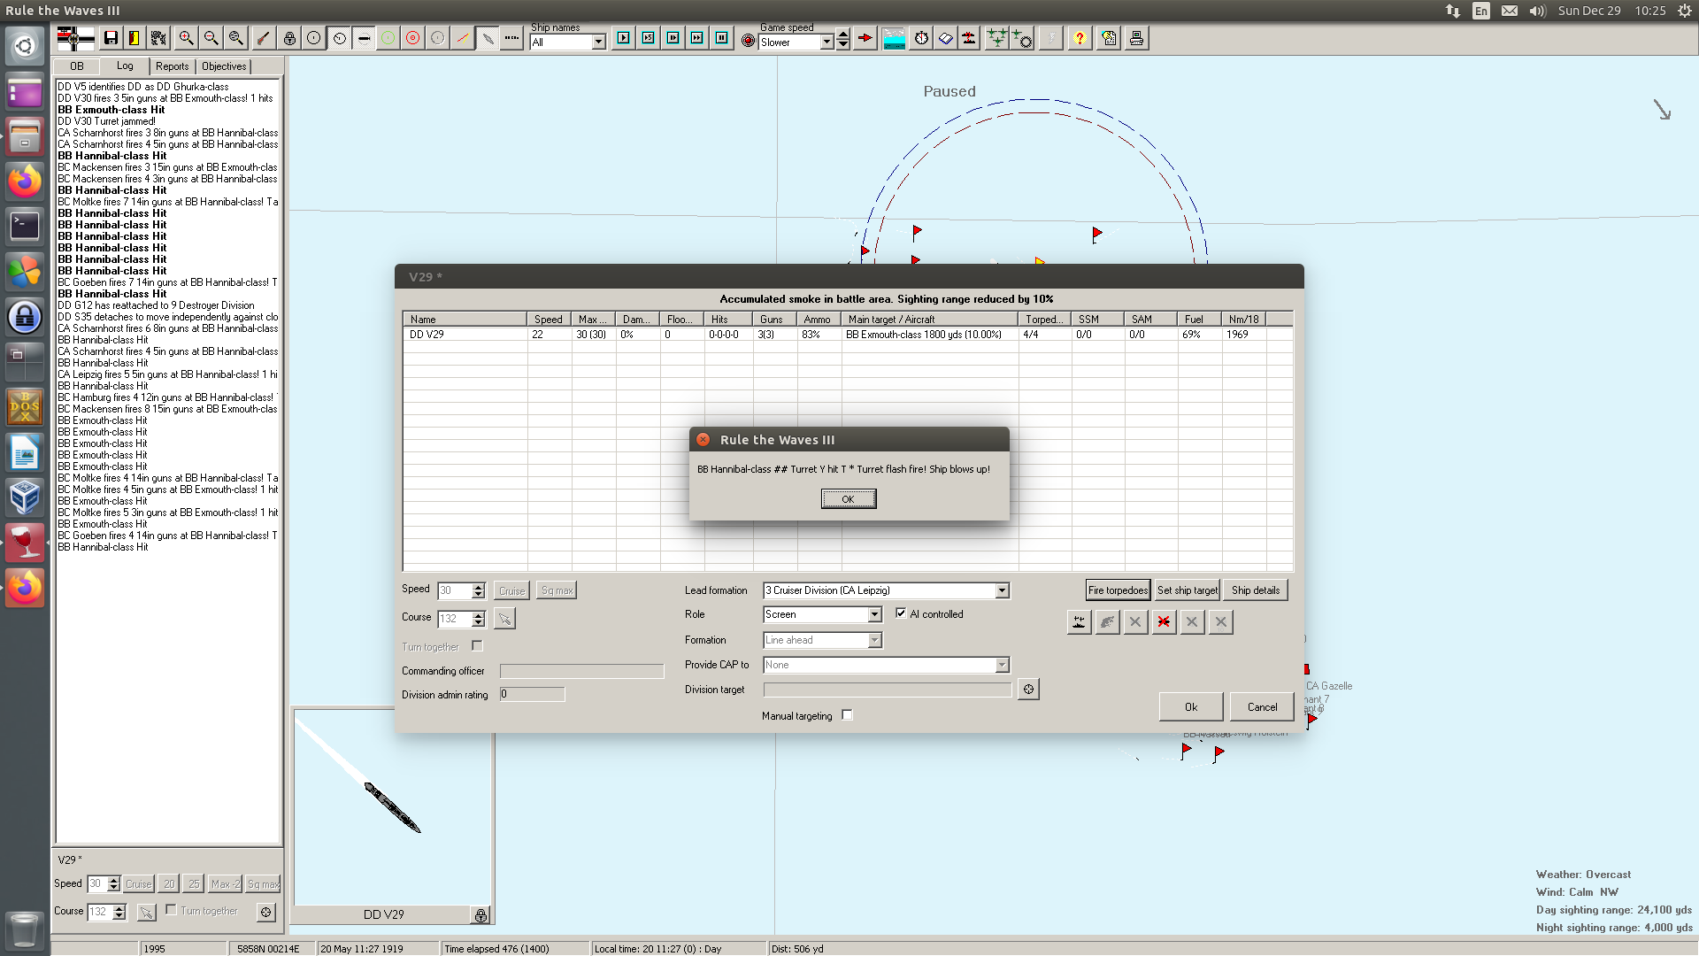
Task: Open the terminal from the dock
Action: [x=25, y=226]
